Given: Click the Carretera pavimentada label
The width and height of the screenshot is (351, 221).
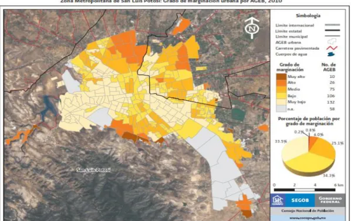Looking at the screenshot, I should click(297, 48).
